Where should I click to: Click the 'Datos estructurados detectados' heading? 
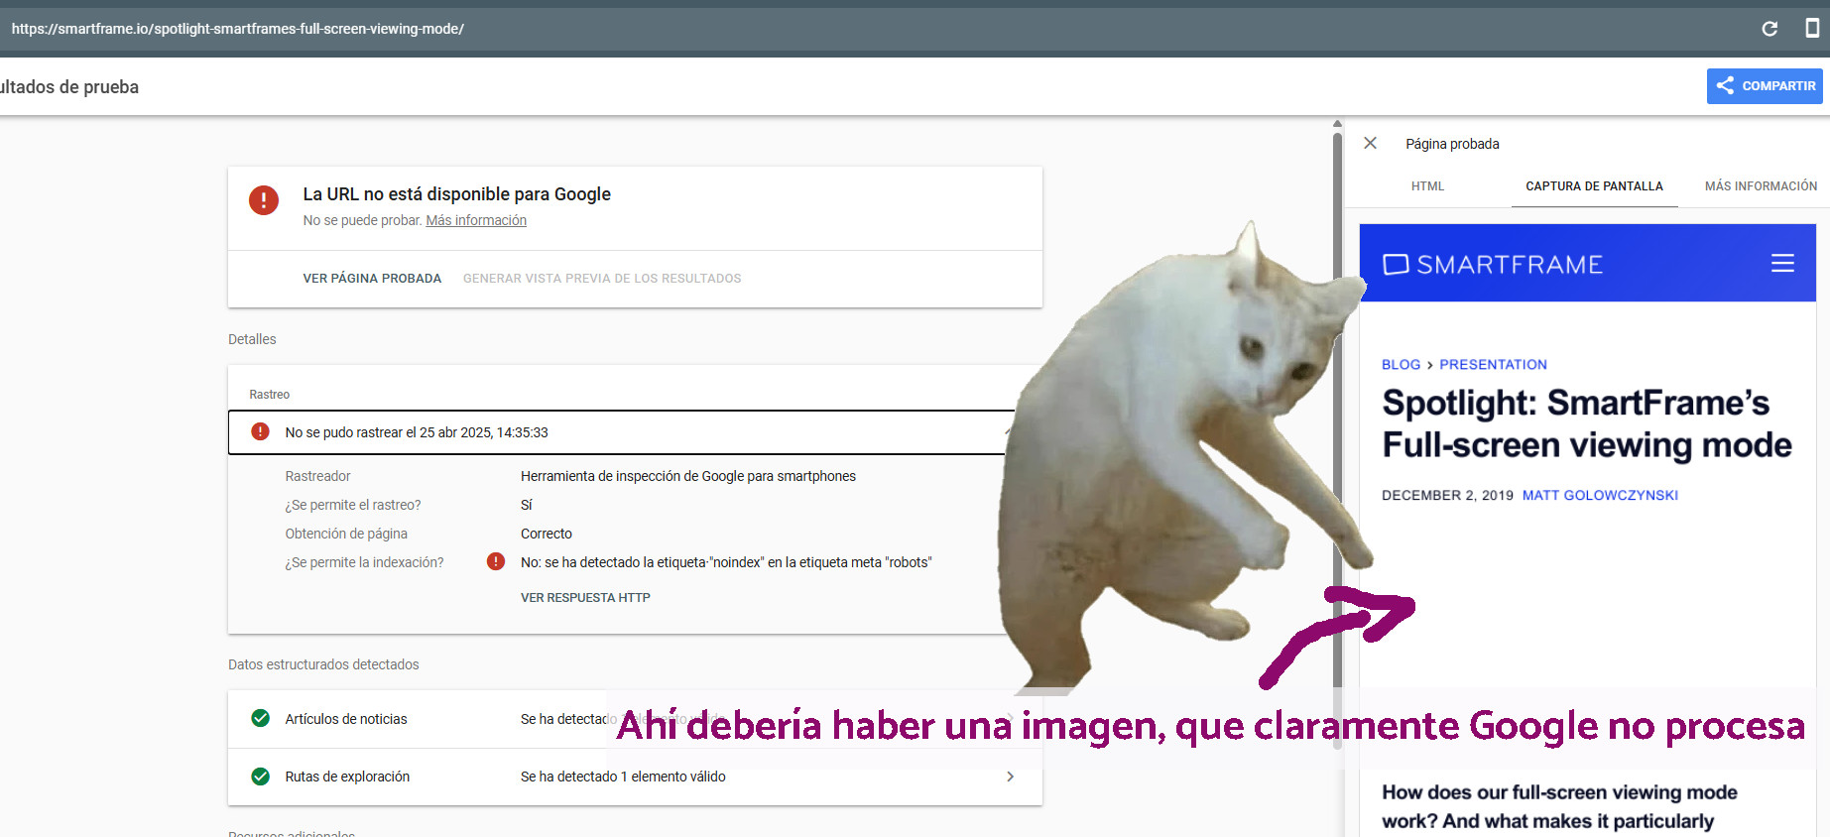click(x=323, y=664)
